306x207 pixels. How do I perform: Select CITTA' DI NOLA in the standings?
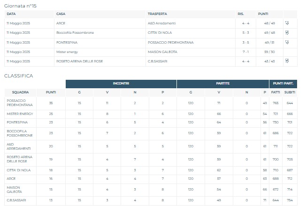click(19, 170)
